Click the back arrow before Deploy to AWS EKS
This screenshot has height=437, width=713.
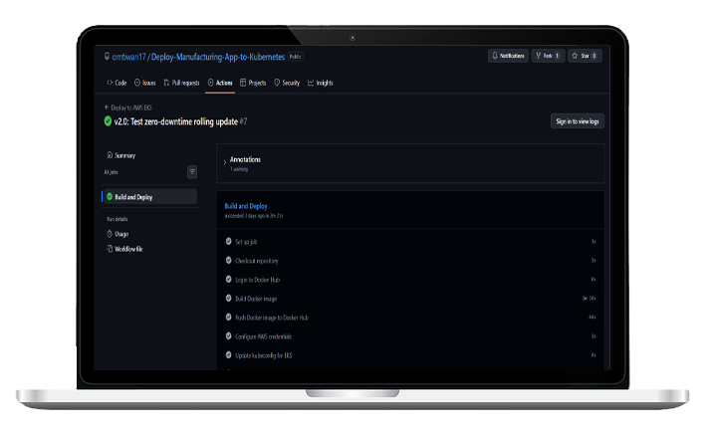point(107,108)
